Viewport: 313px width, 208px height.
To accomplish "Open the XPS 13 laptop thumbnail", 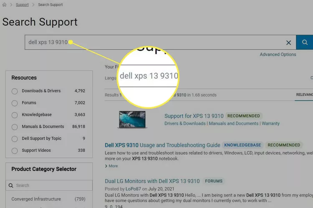I will [x=132, y=119].
